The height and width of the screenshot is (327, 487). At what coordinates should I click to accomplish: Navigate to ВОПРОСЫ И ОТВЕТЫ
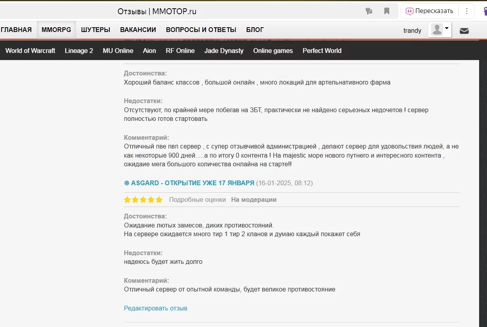(201, 30)
